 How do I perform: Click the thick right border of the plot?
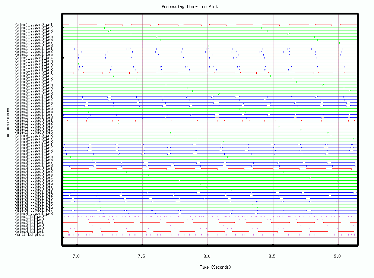(x=358, y=130)
